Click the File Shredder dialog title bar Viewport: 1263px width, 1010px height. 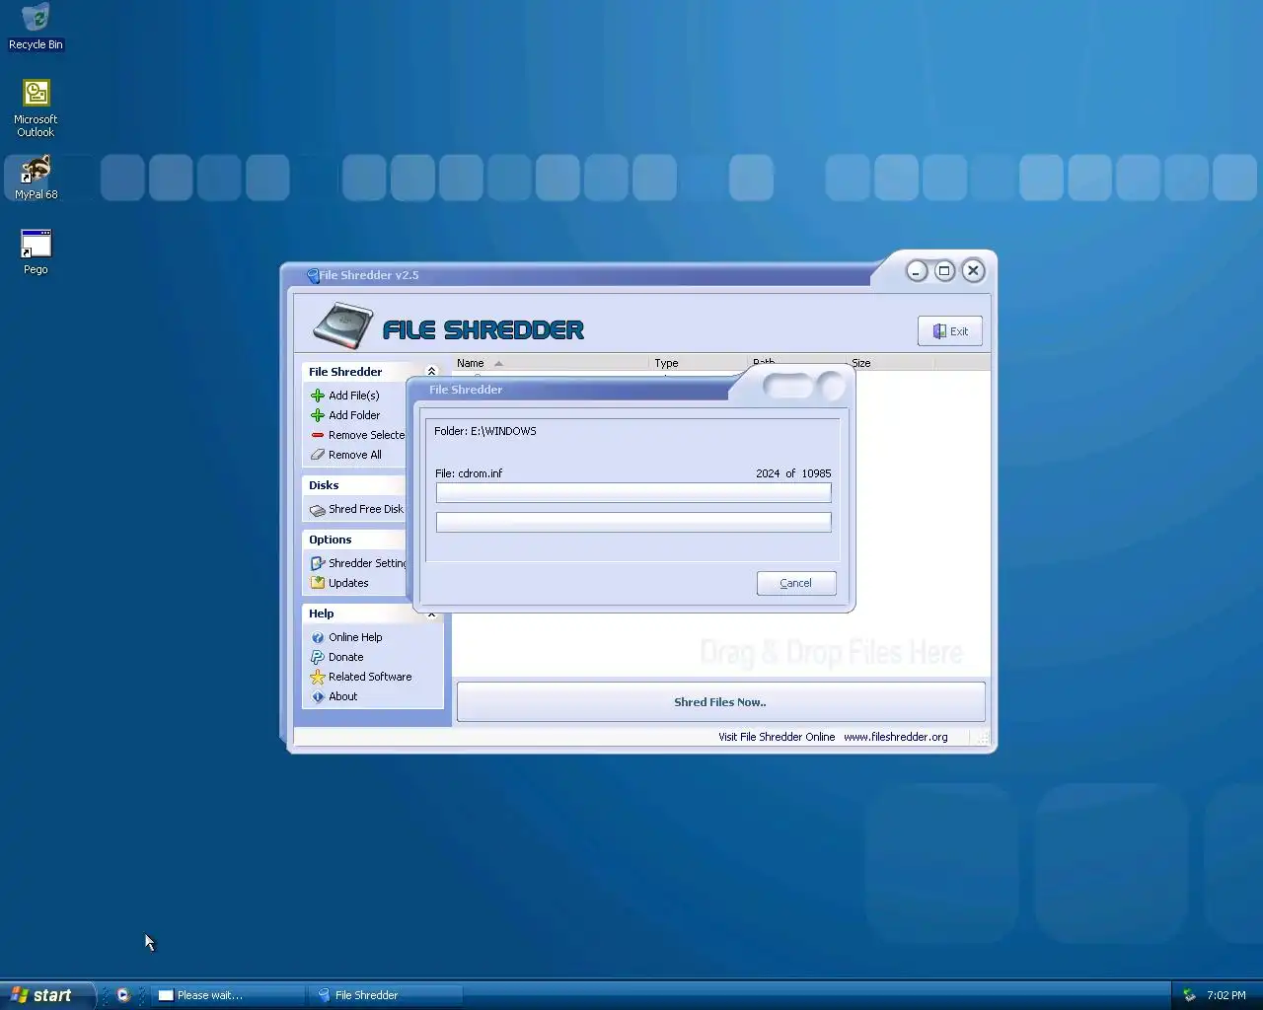[x=572, y=390]
